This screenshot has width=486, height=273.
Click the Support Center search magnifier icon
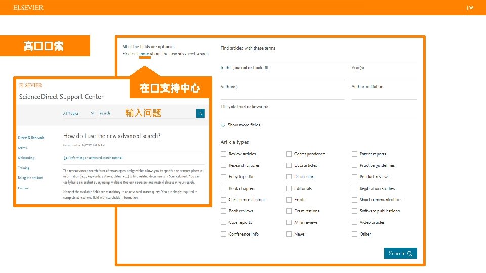[200, 113]
